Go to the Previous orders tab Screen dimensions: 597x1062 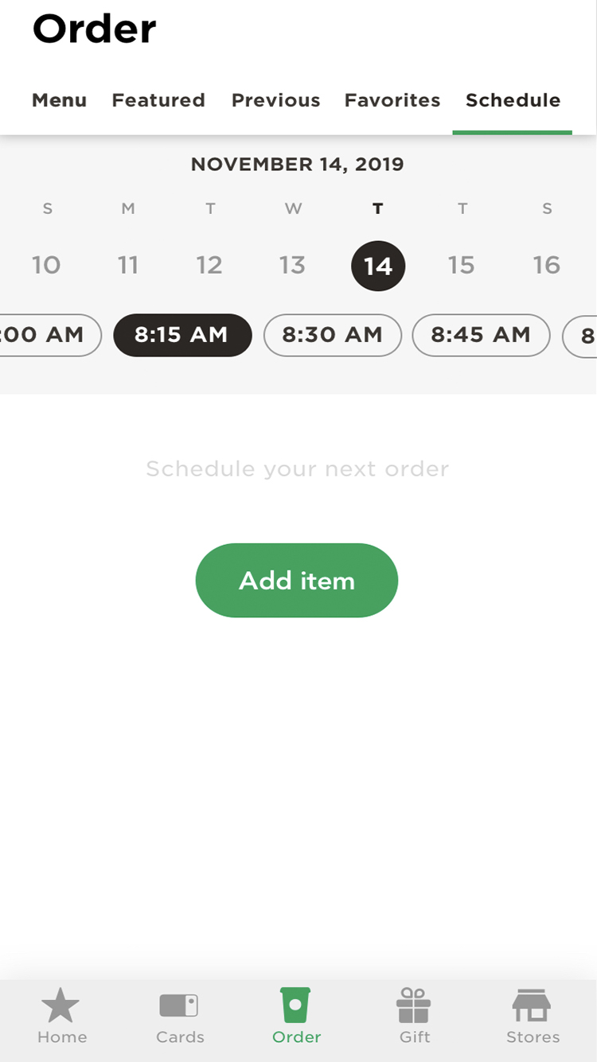tap(275, 100)
